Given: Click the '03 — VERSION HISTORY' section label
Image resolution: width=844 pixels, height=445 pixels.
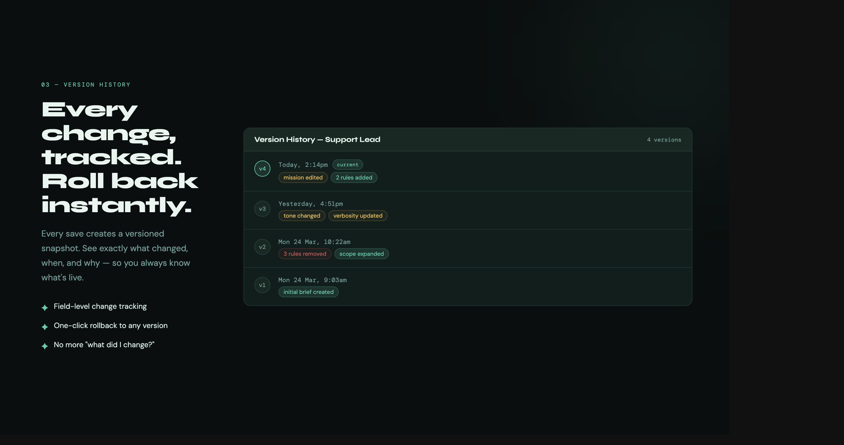Looking at the screenshot, I should [86, 85].
